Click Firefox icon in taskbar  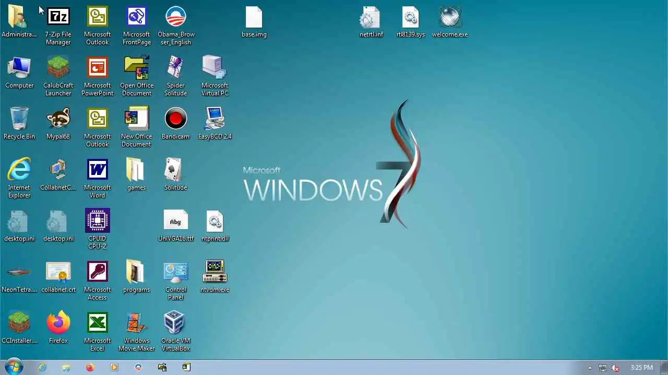click(x=90, y=367)
